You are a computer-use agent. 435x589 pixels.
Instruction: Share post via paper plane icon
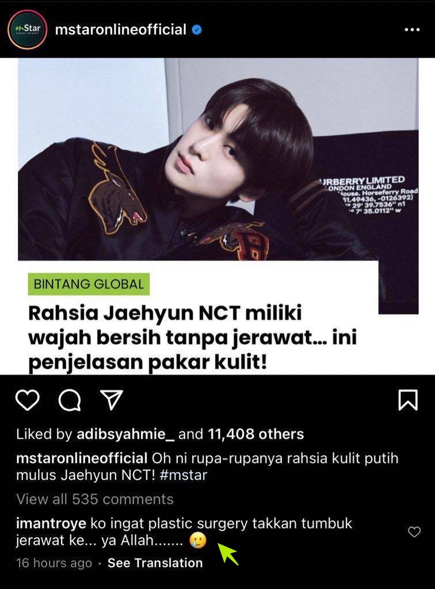tap(112, 399)
